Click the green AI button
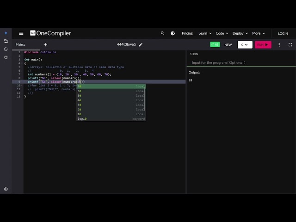Viewport: 296px width, 222px height. [x=215, y=44]
